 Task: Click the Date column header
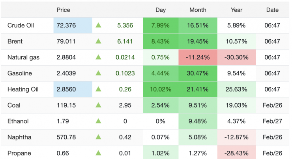(272, 10)
